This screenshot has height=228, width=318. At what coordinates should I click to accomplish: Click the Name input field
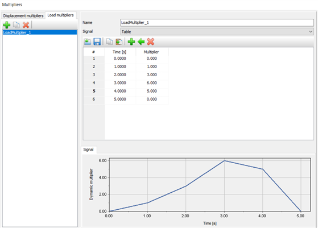[217, 23]
